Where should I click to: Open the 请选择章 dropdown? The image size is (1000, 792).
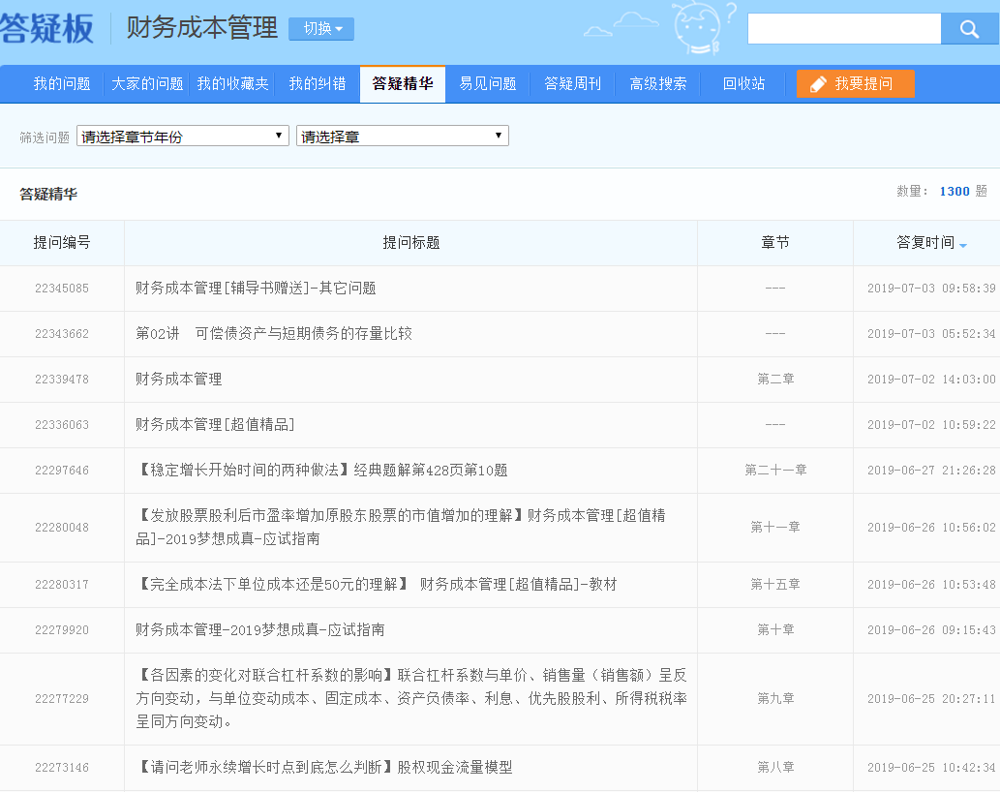402,136
